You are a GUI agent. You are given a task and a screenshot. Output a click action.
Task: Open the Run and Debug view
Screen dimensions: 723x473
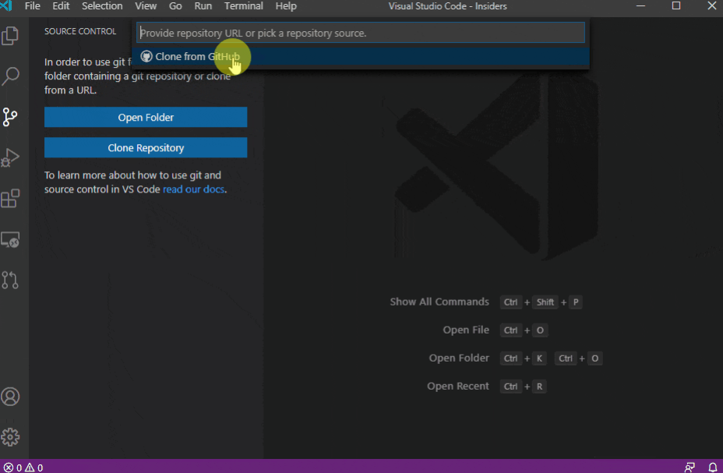click(x=10, y=157)
